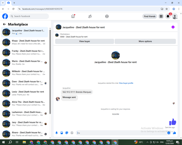
Task: Reload the page with browser refresh icon
Action: point(13,9)
